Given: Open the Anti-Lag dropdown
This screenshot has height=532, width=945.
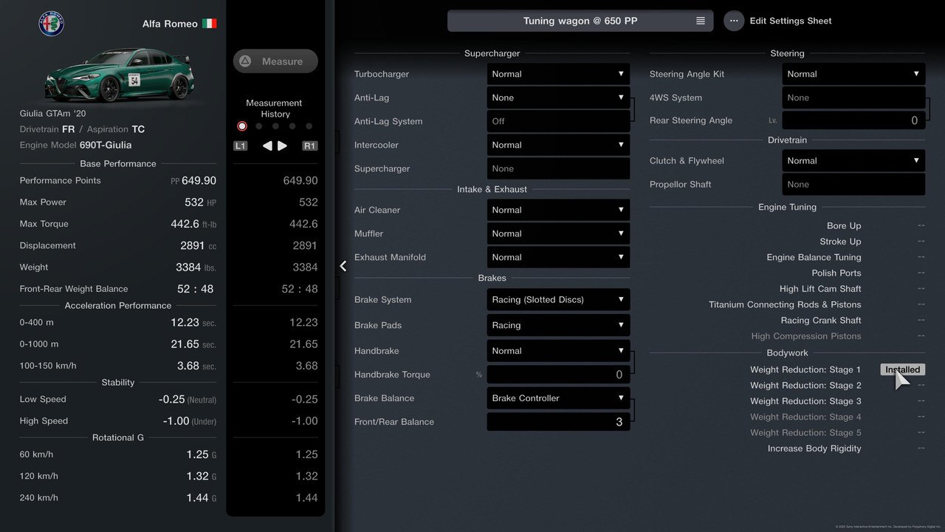Looking at the screenshot, I should 558,98.
